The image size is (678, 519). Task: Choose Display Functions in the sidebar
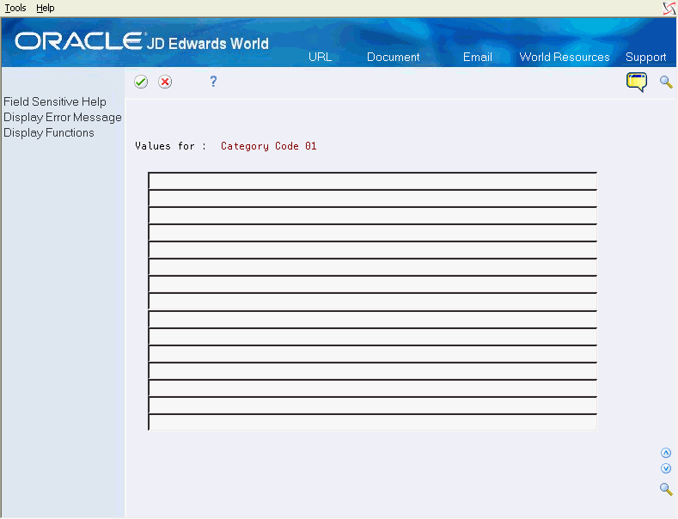49,133
